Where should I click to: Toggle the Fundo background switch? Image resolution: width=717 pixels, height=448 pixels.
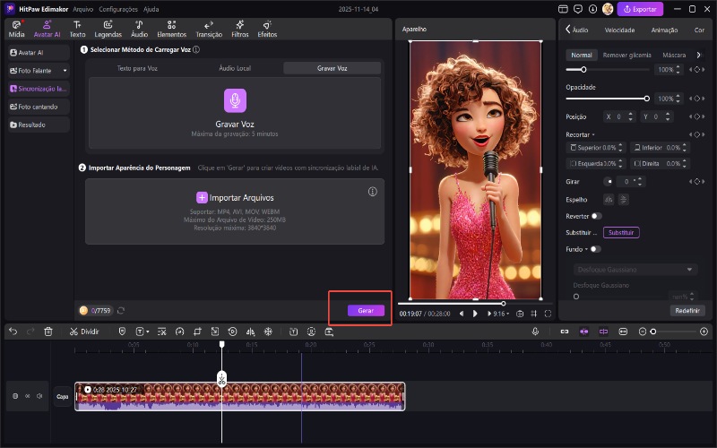(595, 248)
